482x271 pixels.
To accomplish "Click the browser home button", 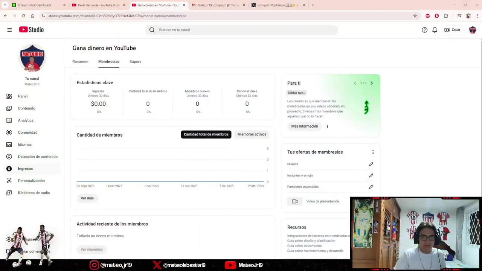I will [33, 16].
